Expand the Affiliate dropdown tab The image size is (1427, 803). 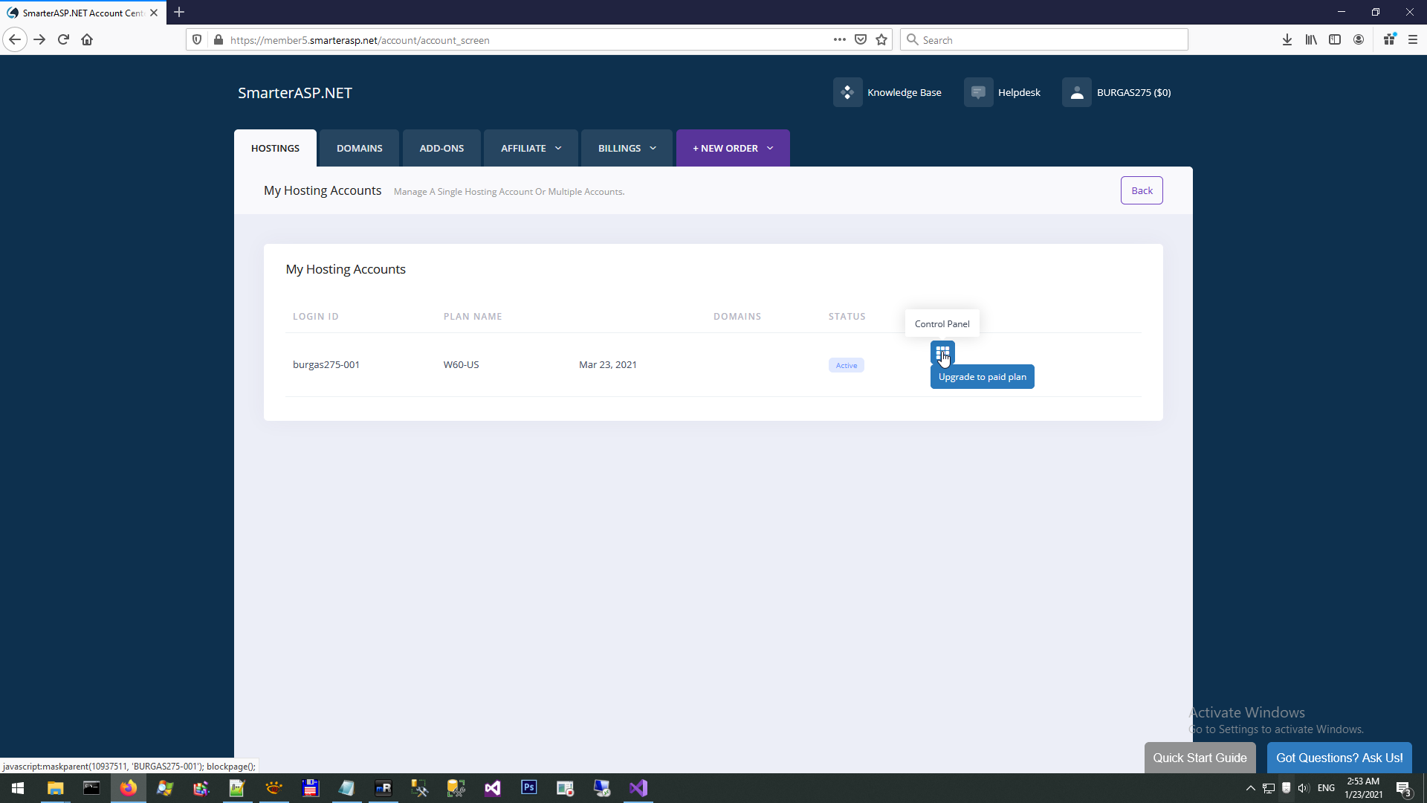pos(531,149)
